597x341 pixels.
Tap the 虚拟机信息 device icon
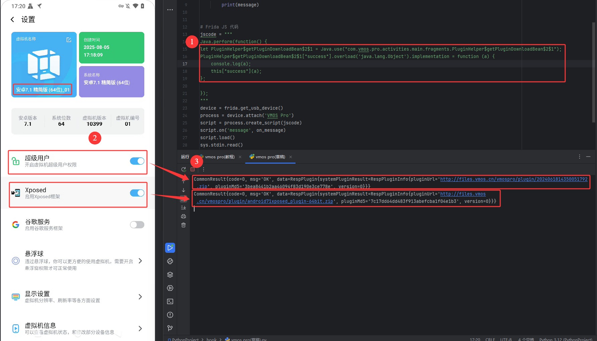[x=16, y=329]
